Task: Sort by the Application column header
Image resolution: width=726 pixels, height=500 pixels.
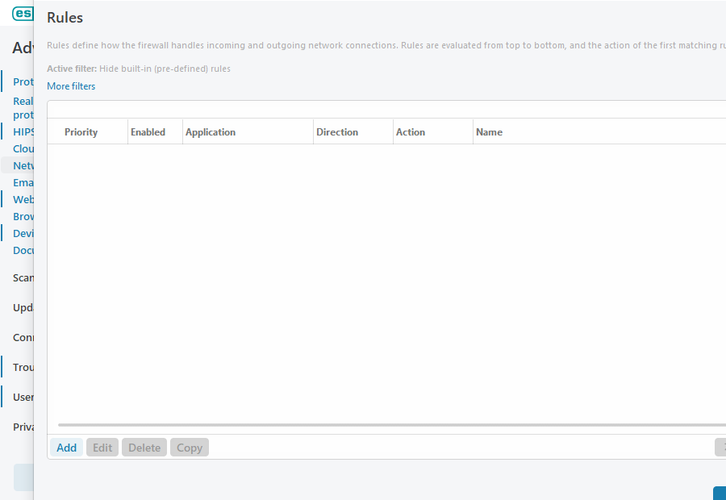Action: [x=211, y=132]
